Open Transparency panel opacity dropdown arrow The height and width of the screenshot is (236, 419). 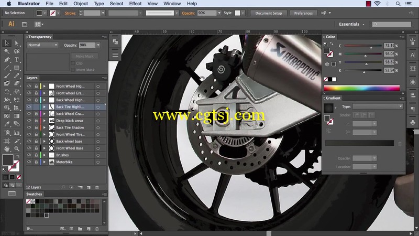tap(98, 45)
